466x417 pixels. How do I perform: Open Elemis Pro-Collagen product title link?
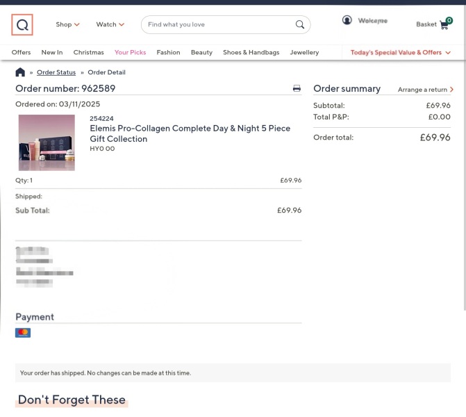coord(190,133)
